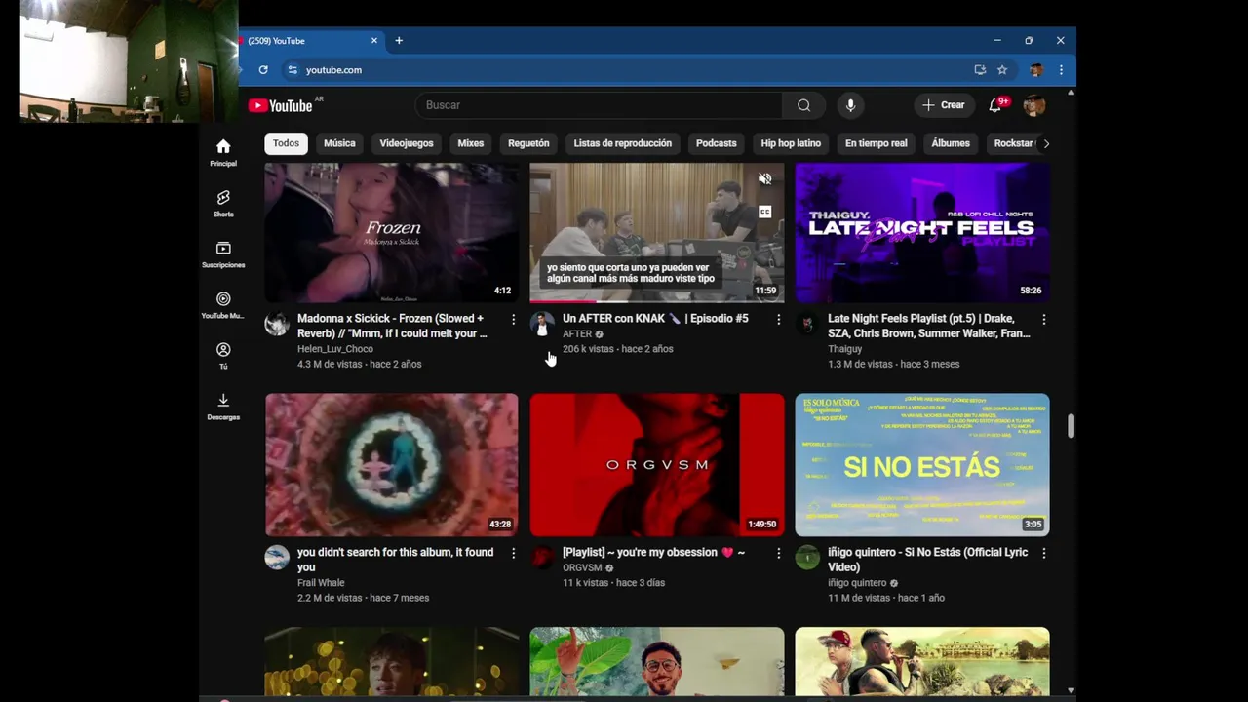Open iñigo quintero - Si No Estás title

click(928, 560)
